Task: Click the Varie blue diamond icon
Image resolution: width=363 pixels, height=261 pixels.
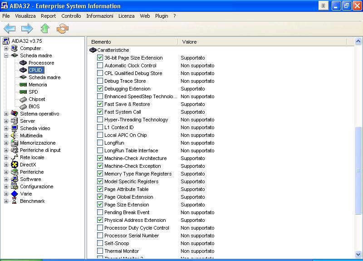Action: pos(15,194)
